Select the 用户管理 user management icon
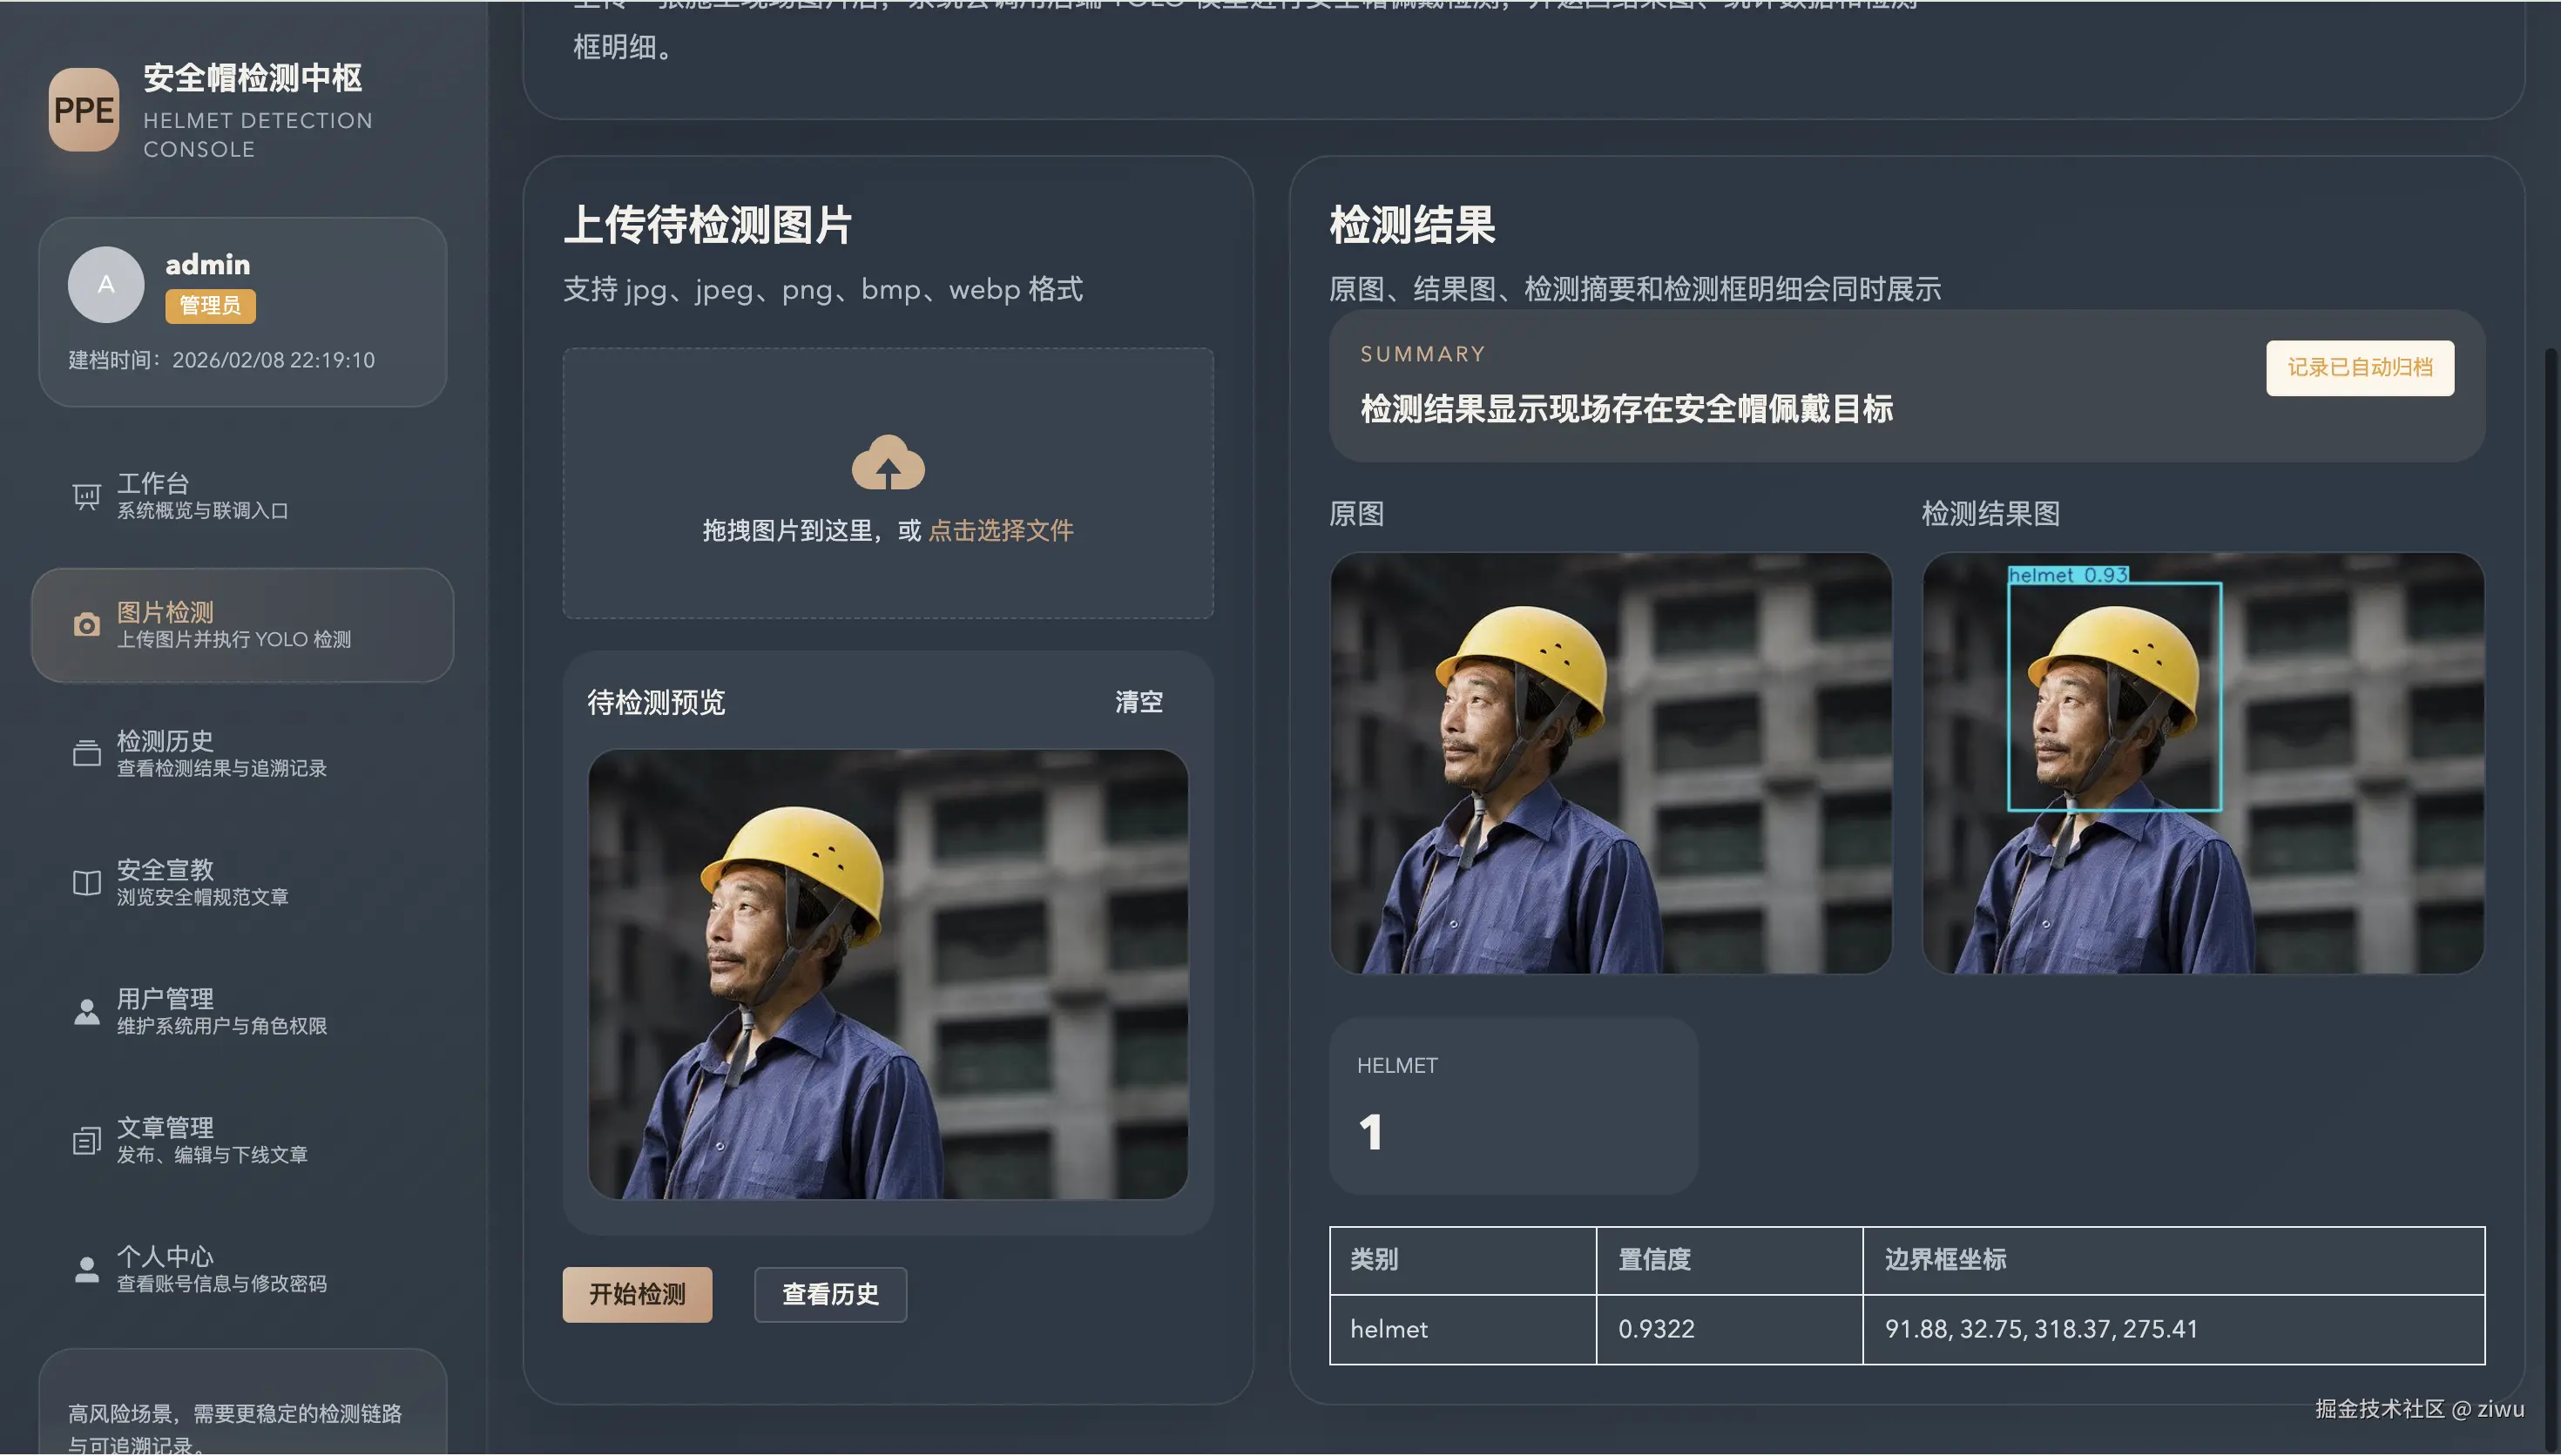Viewport: 2561px width, 1456px height. point(86,1010)
